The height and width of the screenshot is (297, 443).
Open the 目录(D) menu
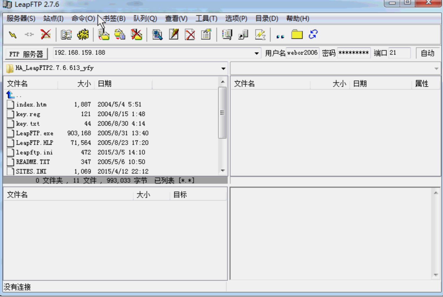pos(267,19)
